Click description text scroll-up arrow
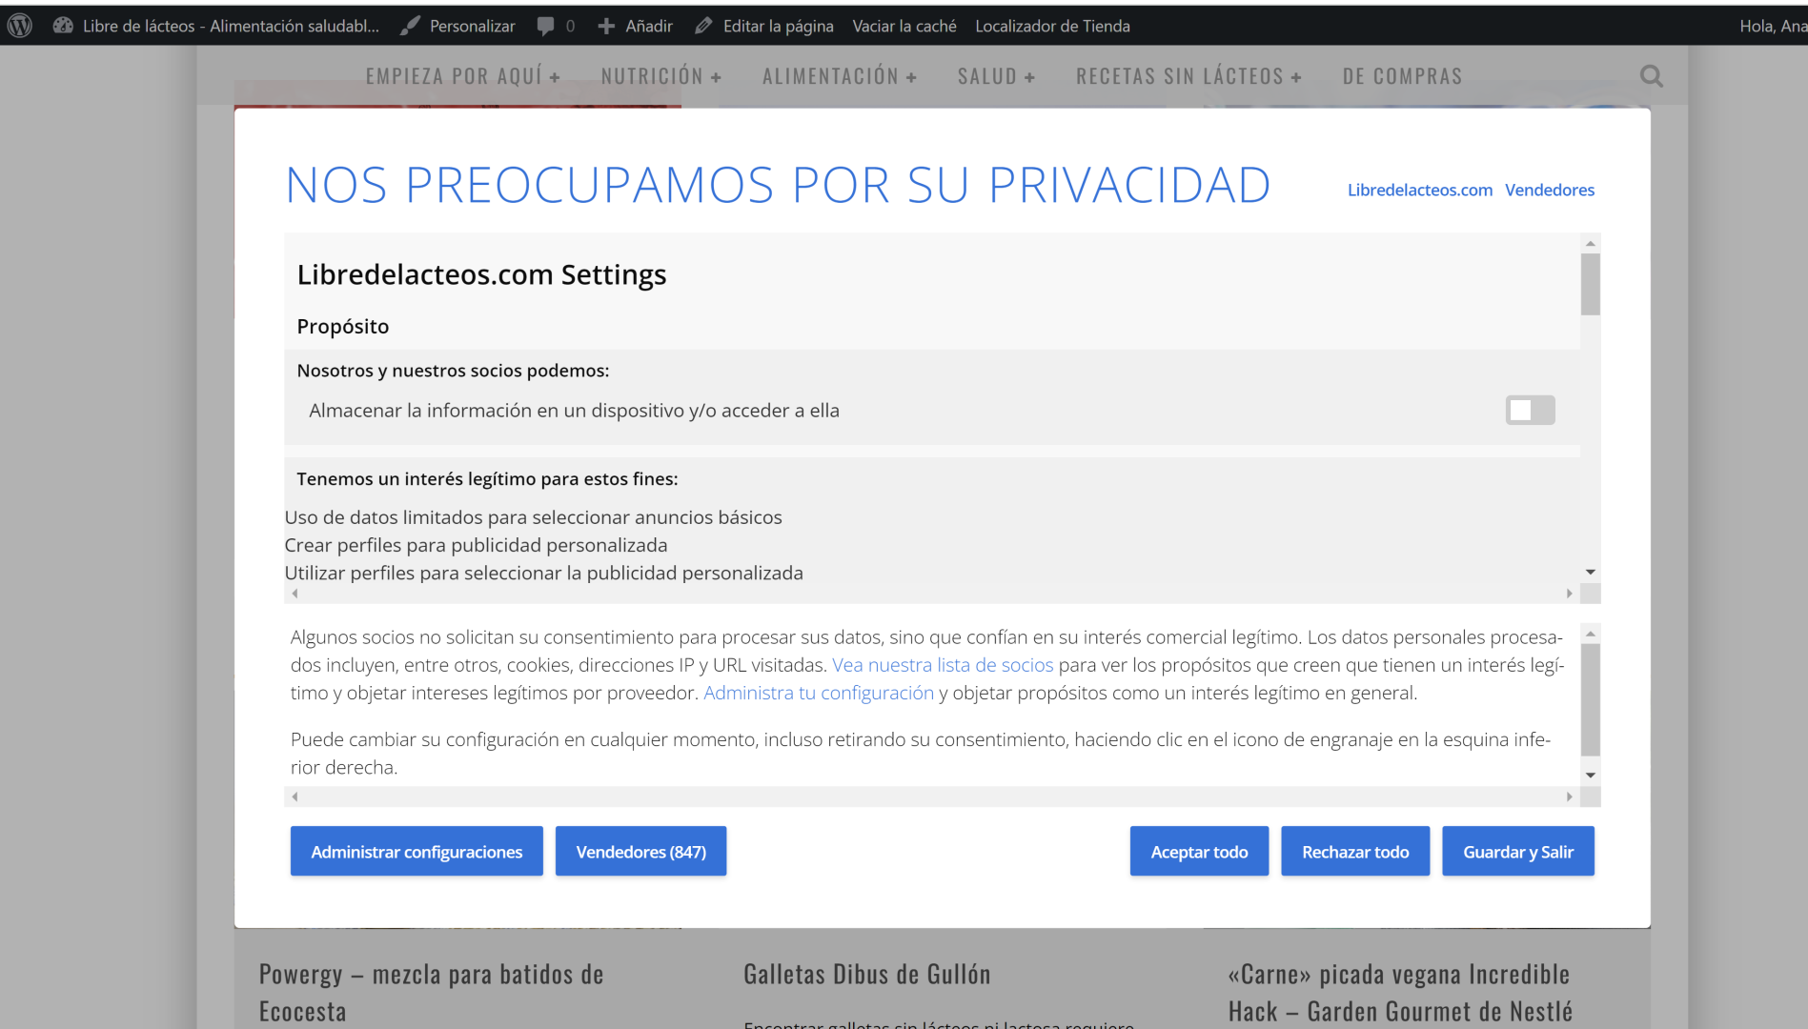Screen dimensions: 1808x1029 tap(1590, 634)
